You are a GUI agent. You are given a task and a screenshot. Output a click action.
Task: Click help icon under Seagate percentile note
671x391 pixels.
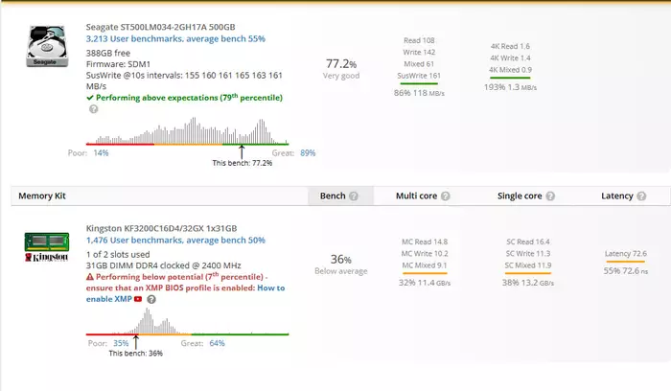tap(93, 109)
